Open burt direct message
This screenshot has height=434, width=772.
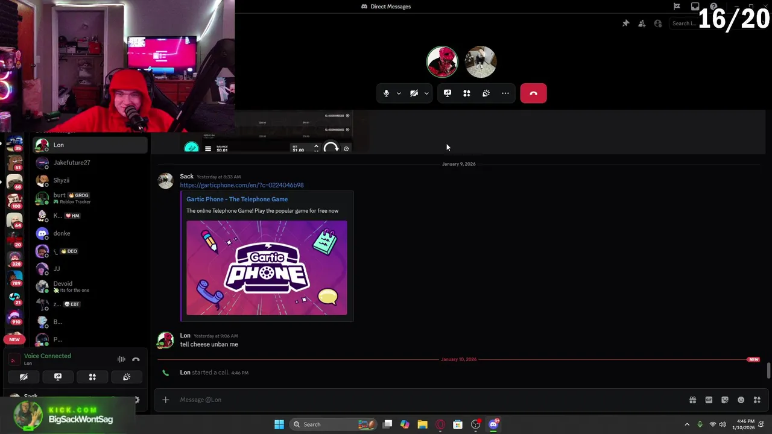[90, 198]
